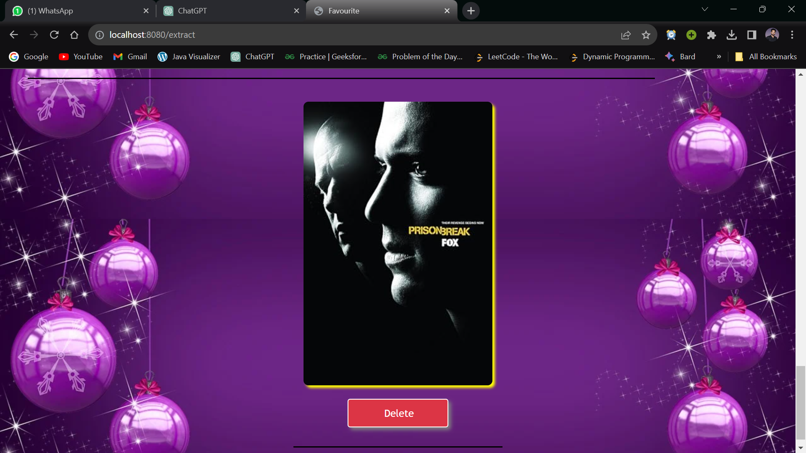The width and height of the screenshot is (806, 453).
Task: Open the ChatGPT bookmark
Action: tap(253, 57)
